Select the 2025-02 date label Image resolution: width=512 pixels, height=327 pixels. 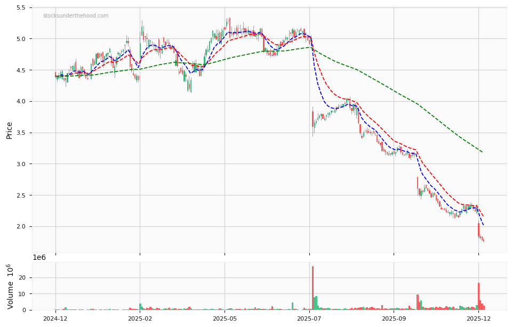pyautogui.click(x=139, y=318)
